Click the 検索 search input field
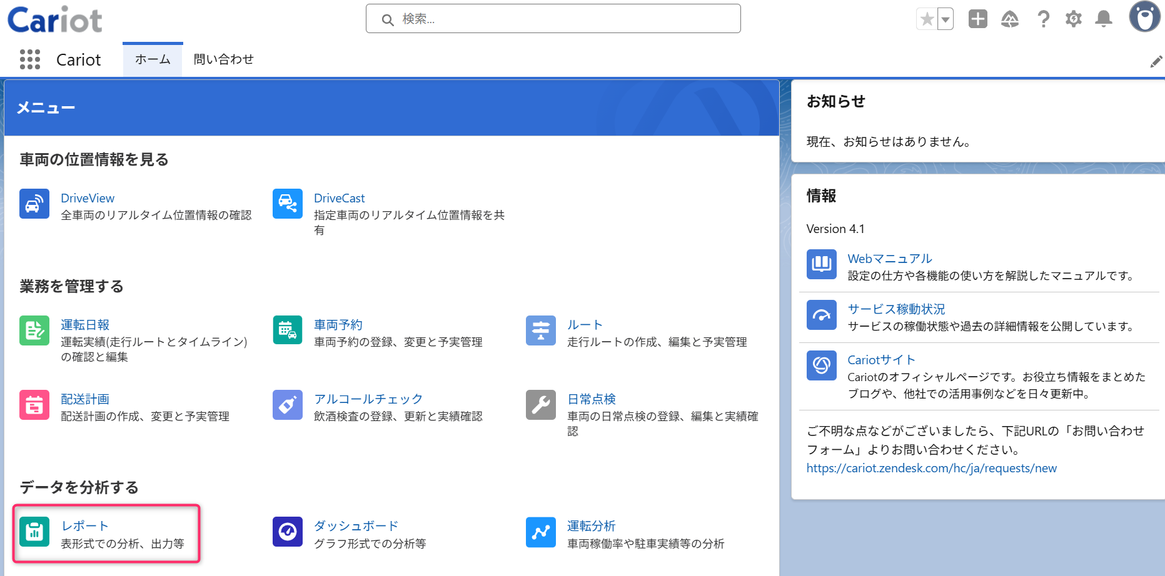1165x576 pixels. click(x=553, y=19)
